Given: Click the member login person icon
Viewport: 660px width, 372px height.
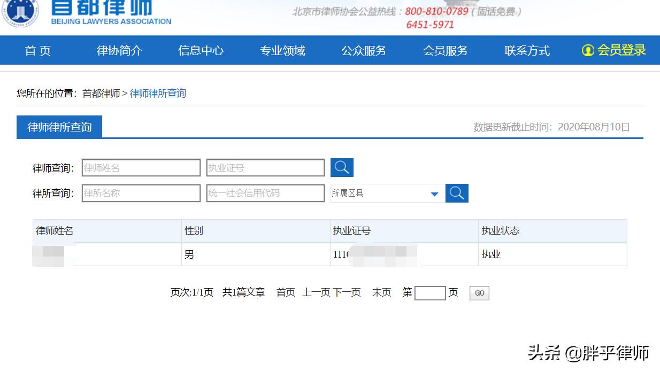Looking at the screenshot, I should (588, 50).
